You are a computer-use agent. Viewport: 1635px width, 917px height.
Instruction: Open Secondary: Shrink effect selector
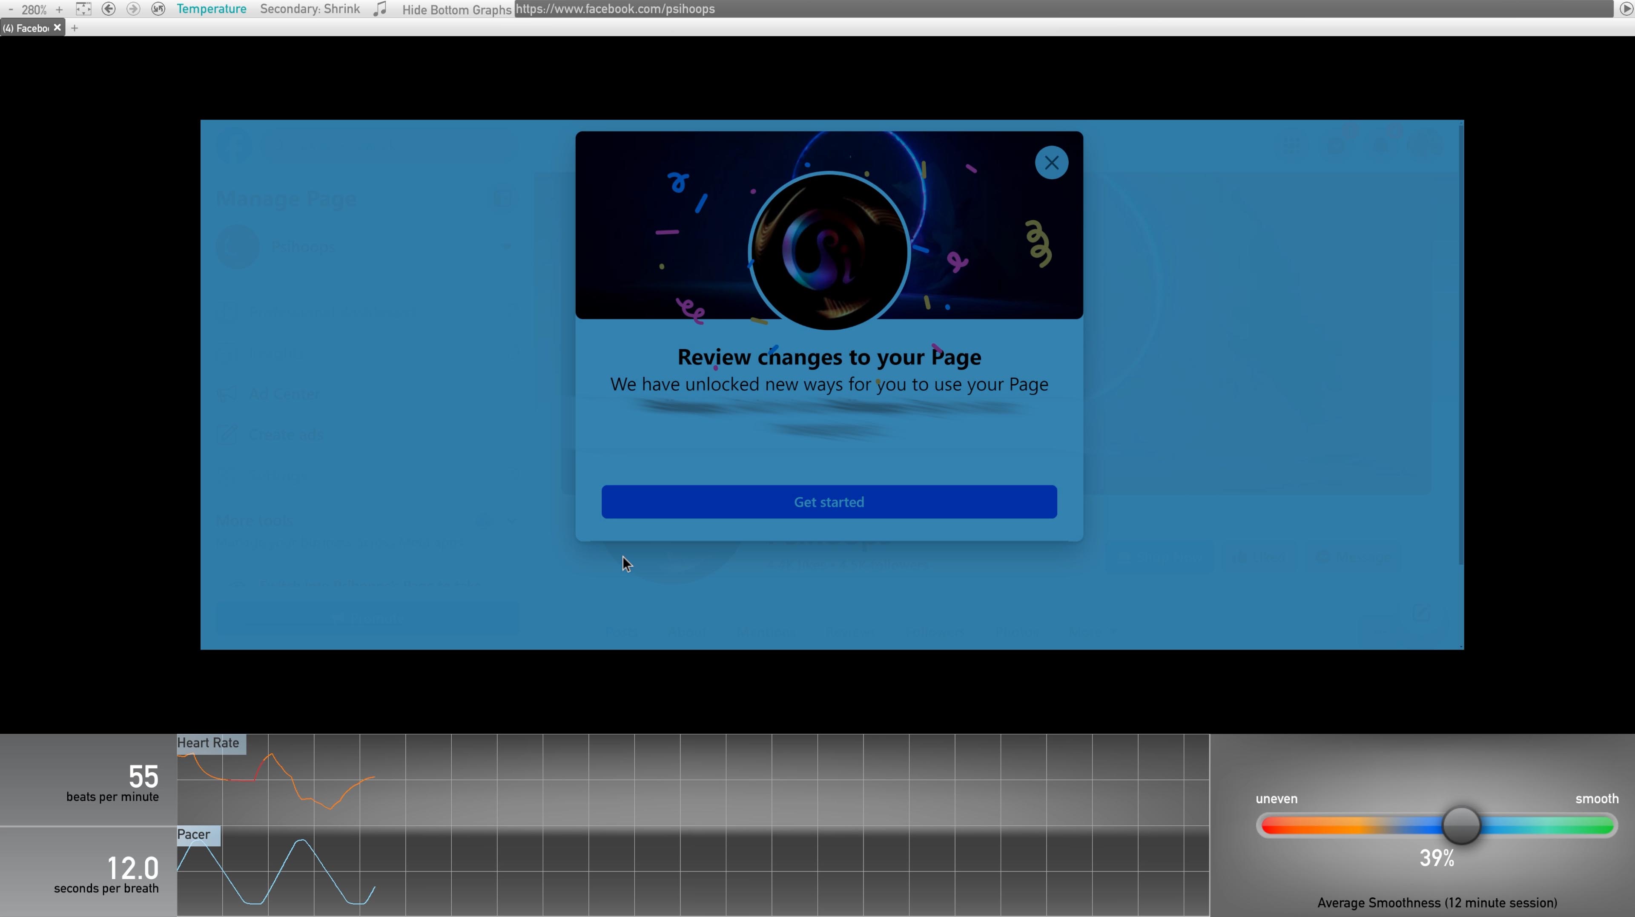[310, 9]
